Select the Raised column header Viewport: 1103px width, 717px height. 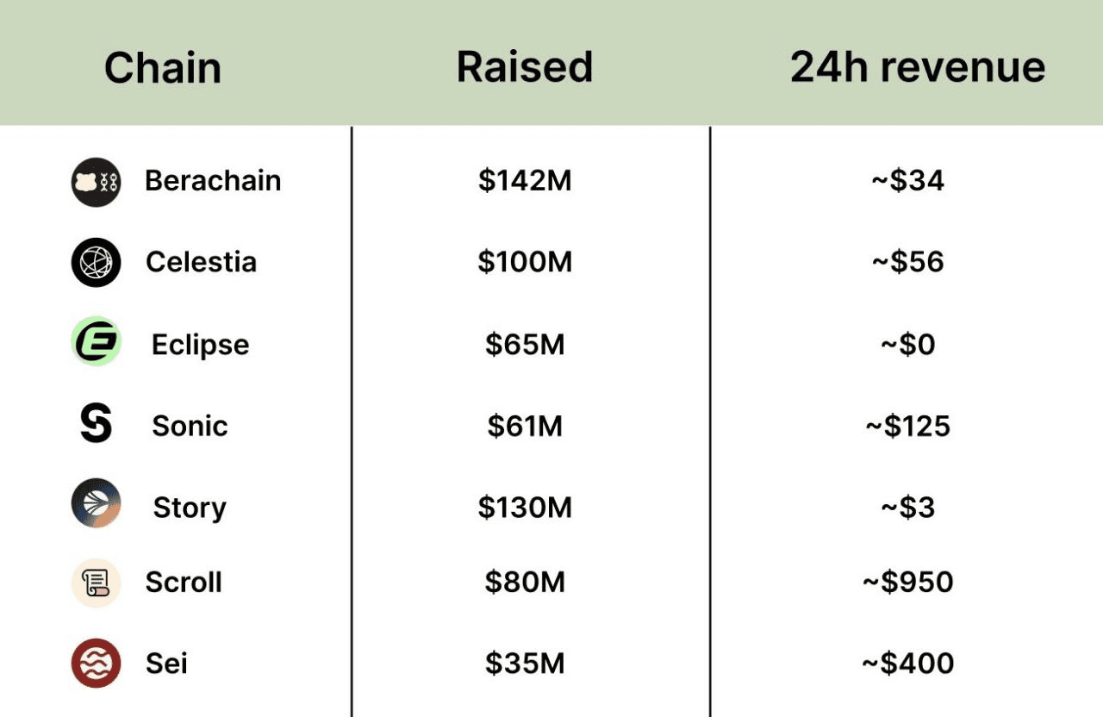pyautogui.click(x=525, y=67)
